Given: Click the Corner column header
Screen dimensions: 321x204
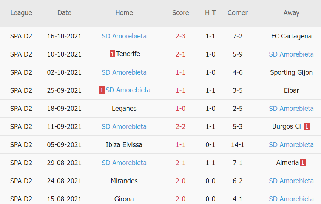Looking at the screenshot, I should (x=238, y=13).
